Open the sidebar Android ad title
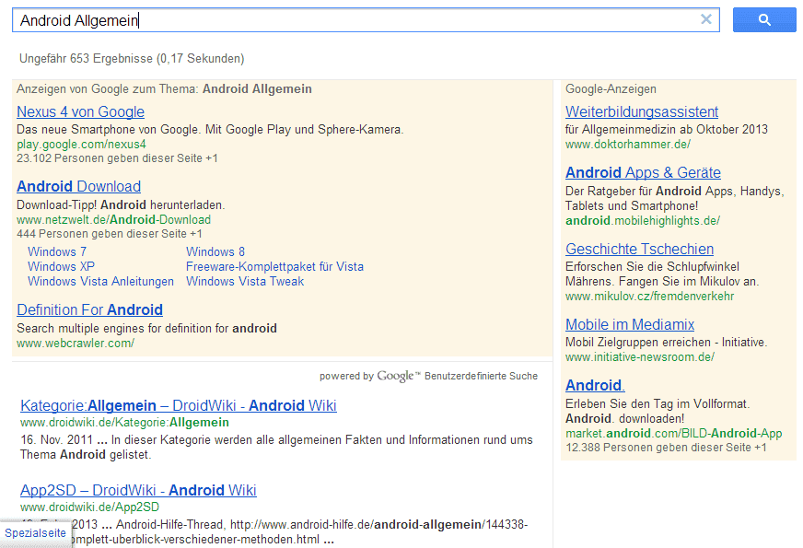Viewport: 803px width, 548px height. [595, 385]
